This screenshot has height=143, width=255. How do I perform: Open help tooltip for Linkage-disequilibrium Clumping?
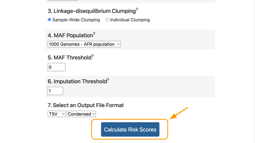point(137,10)
